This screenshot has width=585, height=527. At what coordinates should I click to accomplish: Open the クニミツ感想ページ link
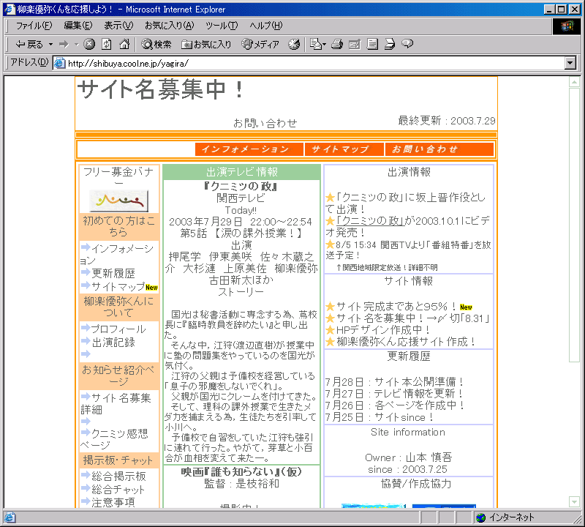pos(115,439)
